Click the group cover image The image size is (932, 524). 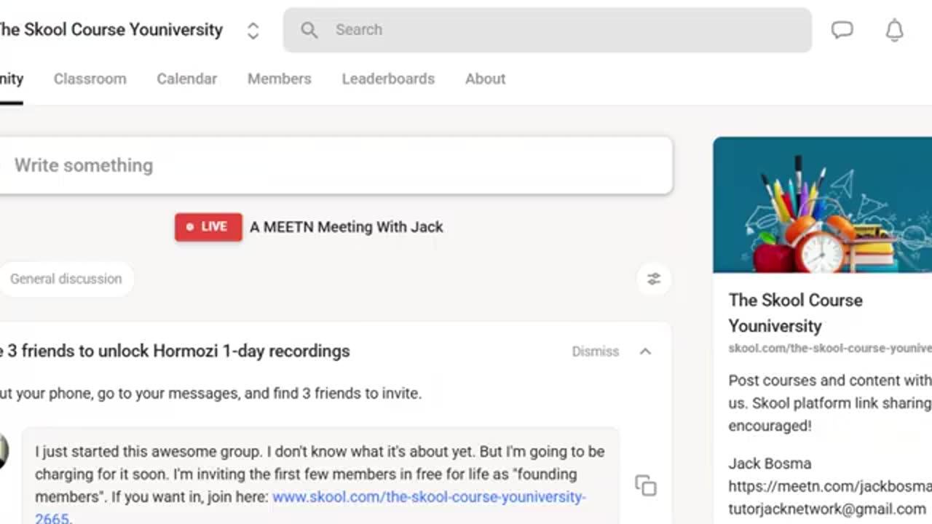click(823, 205)
